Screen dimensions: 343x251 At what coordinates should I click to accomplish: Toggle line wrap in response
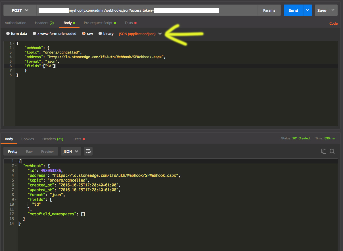click(88, 151)
